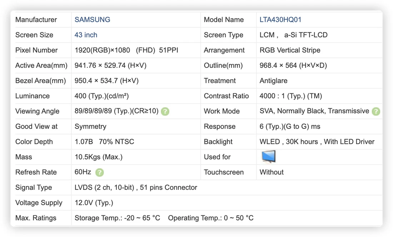
Task: Open the LTA430HQ01 model link
Action: pos(280,20)
